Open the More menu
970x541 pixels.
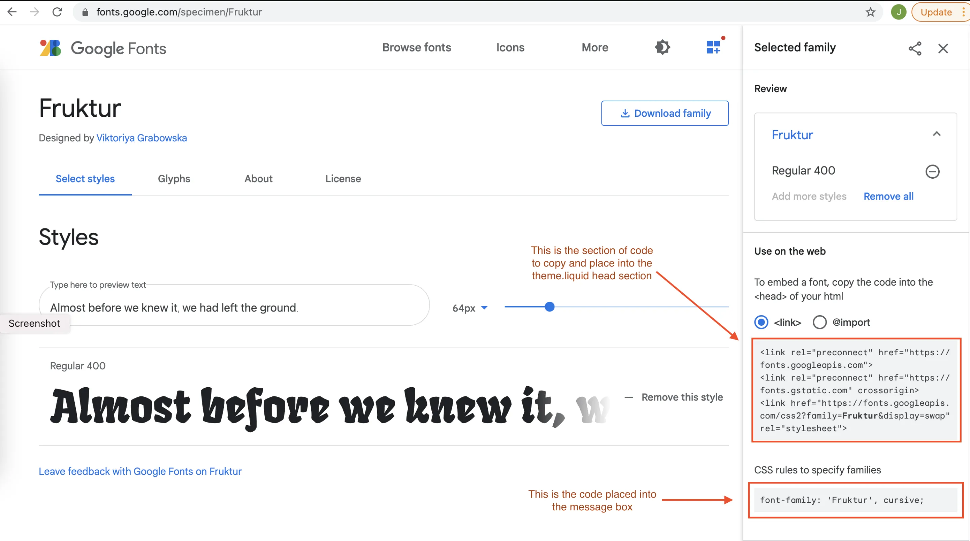click(x=595, y=47)
